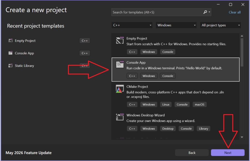This screenshot has width=250, height=161.
Task: Select the Windows Desktop Wizard template title
Action: click(x=145, y=115)
